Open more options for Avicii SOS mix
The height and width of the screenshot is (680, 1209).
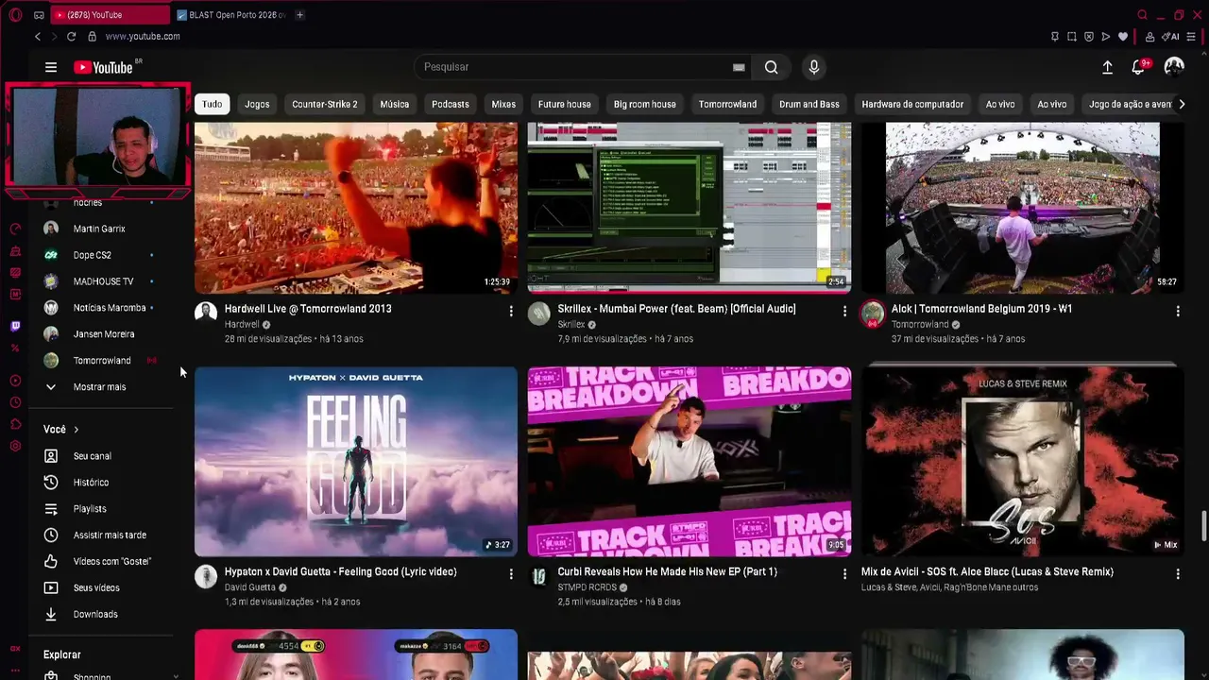tap(1178, 573)
